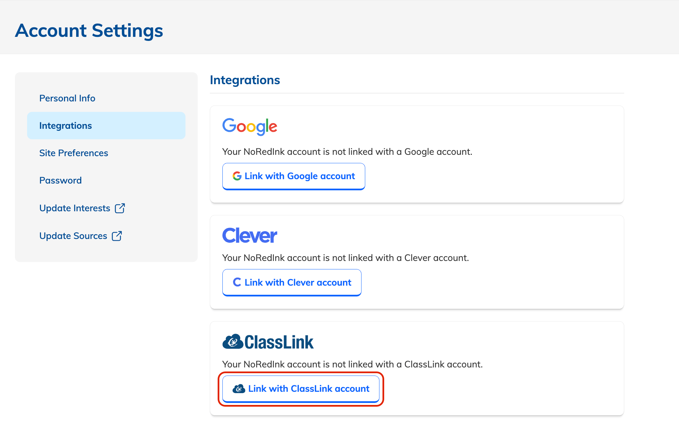
Task: Click Link with Clever account
Action: (291, 282)
